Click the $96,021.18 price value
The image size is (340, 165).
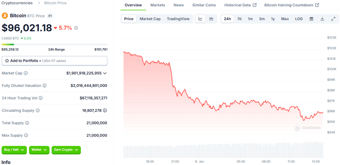coord(27,28)
